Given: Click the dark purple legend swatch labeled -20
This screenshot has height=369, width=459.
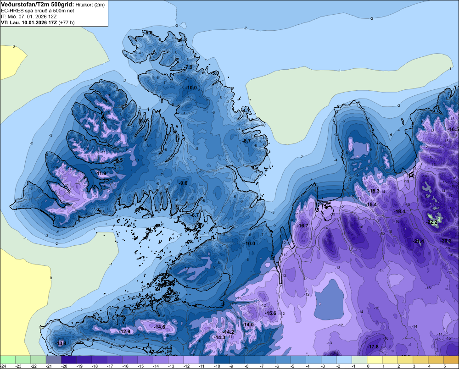Looking at the screenshot, I should (x=69, y=359).
